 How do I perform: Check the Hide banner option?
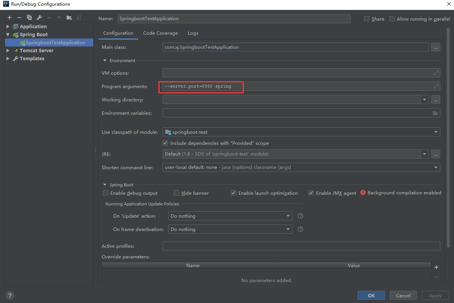[176, 193]
